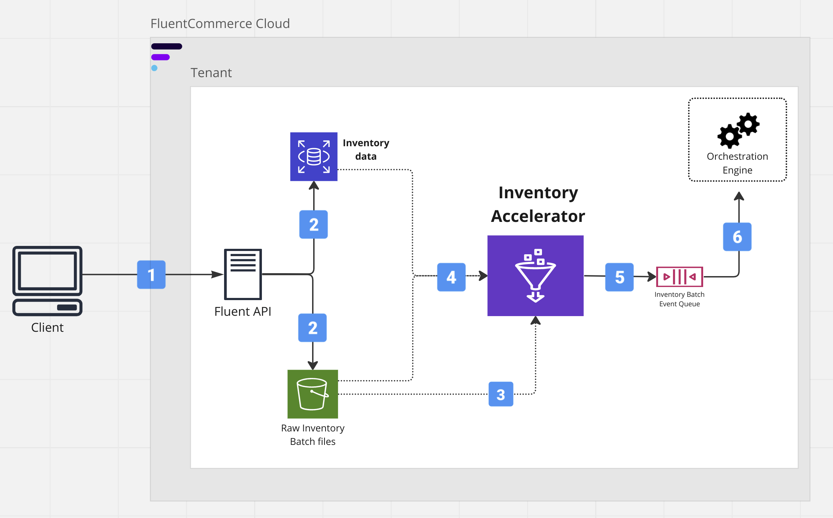The width and height of the screenshot is (833, 518).
Task: Select the FluentCommerce Cloud title text
Action: (x=220, y=24)
